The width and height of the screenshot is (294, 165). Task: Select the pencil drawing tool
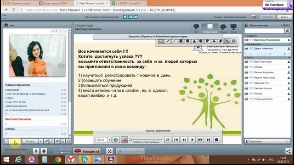click(x=168, y=41)
